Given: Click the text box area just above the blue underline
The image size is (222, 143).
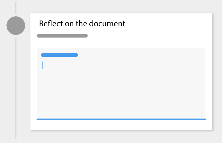Looking at the screenshot, I should 121,115.
